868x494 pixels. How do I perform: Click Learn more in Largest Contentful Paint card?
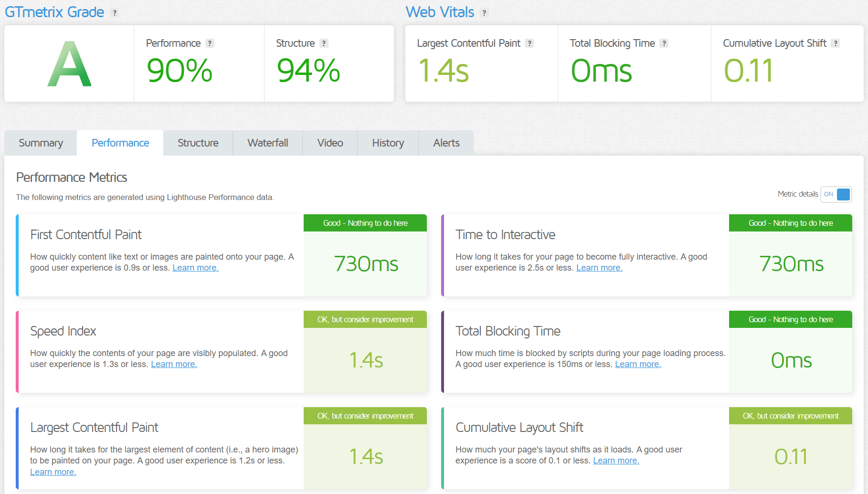(53, 472)
